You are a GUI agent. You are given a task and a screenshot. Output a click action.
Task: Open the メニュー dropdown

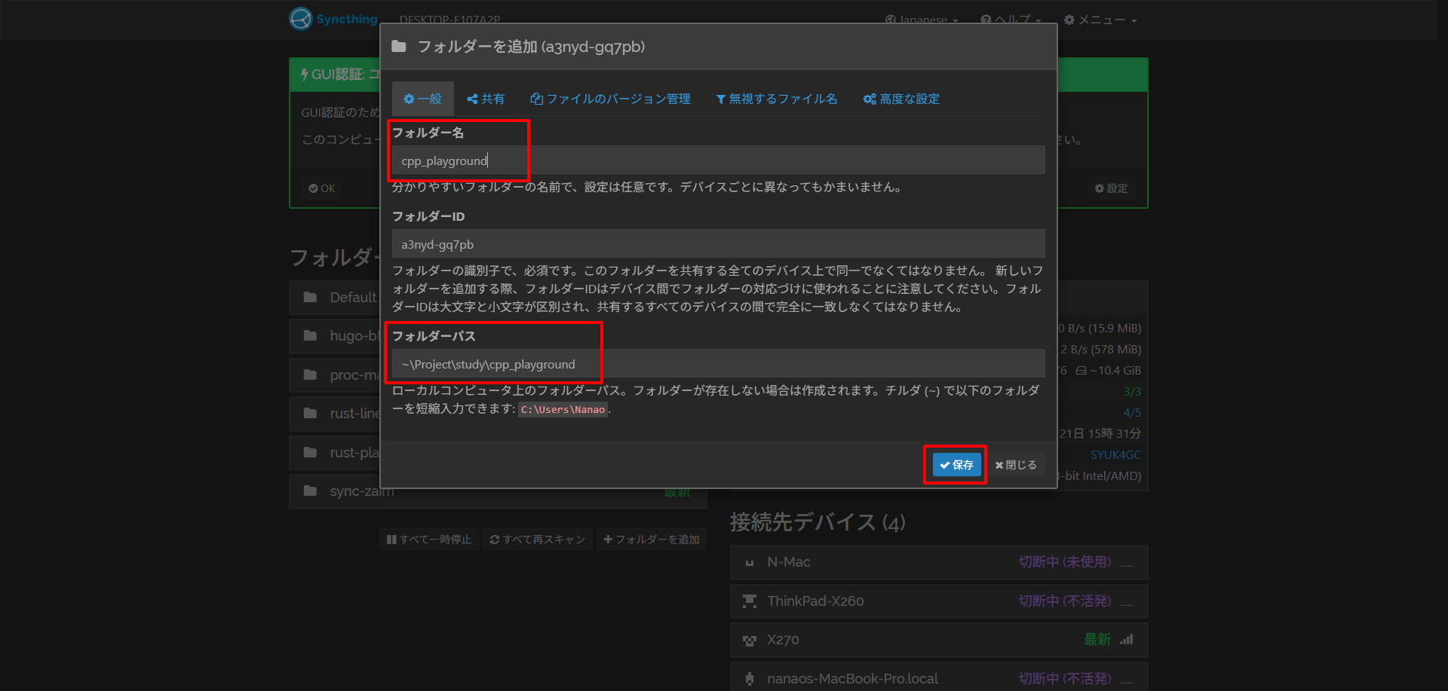(1100, 20)
